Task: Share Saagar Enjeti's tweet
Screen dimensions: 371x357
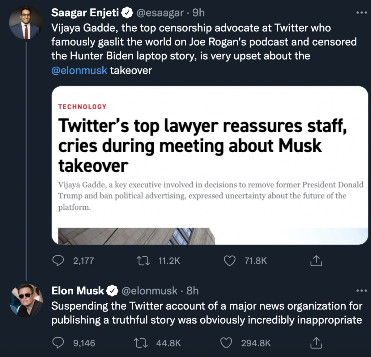Action: tap(316, 261)
